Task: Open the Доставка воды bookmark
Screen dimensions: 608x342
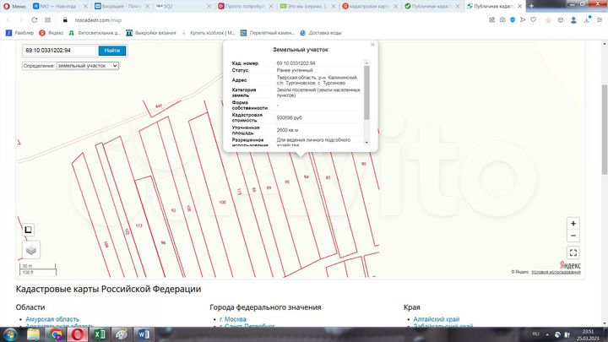Action: tap(321, 33)
